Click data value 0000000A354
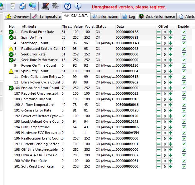The image size is (195, 185). click(x=127, y=133)
